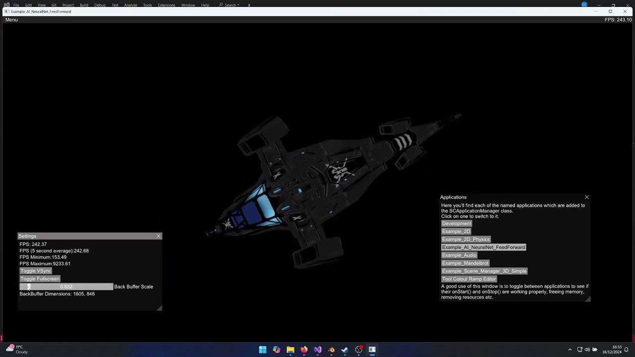Open the Help menu in Visual Studio
This screenshot has width=635, height=357.
(x=205, y=5)
